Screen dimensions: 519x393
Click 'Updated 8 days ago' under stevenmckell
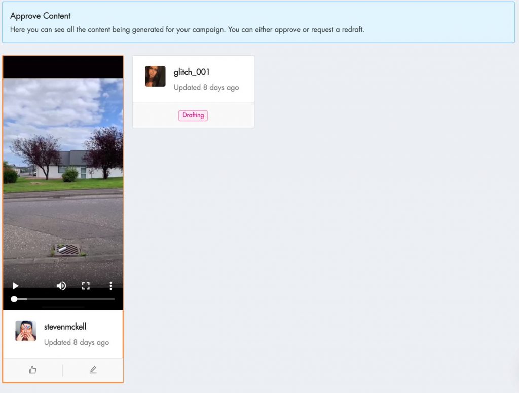(77, 342)
